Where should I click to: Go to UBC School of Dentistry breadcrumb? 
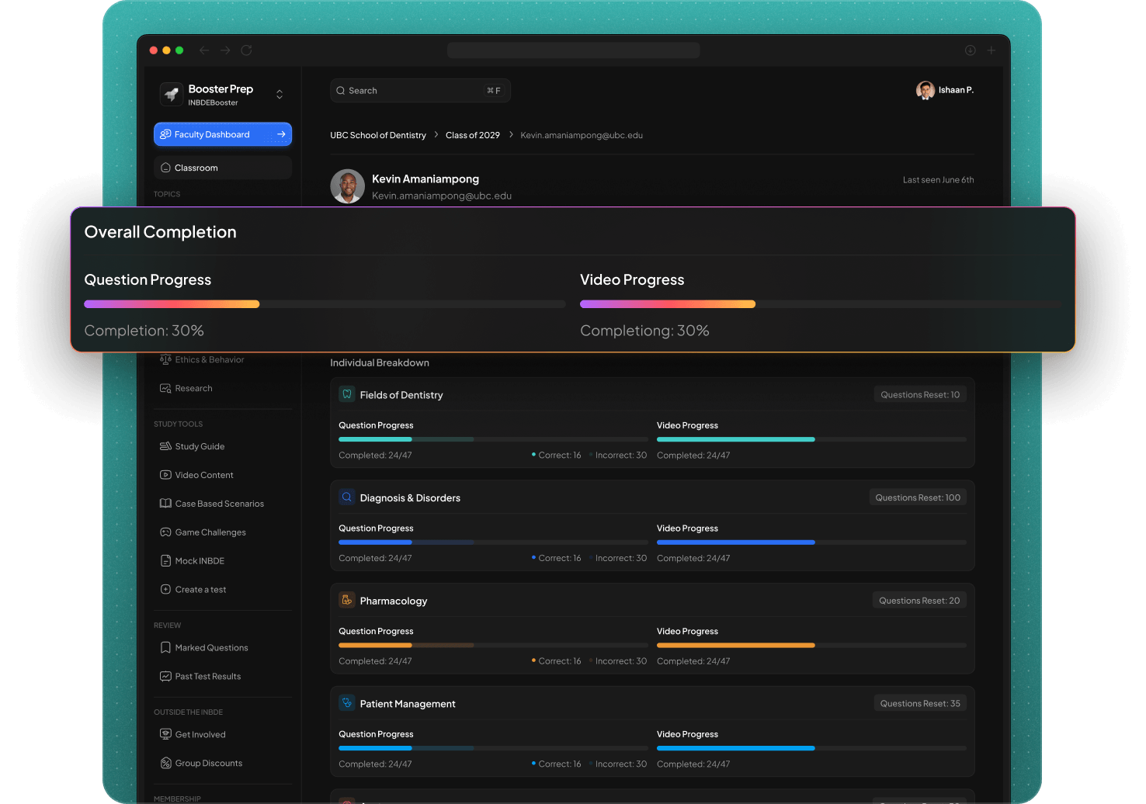coord(378,135)
